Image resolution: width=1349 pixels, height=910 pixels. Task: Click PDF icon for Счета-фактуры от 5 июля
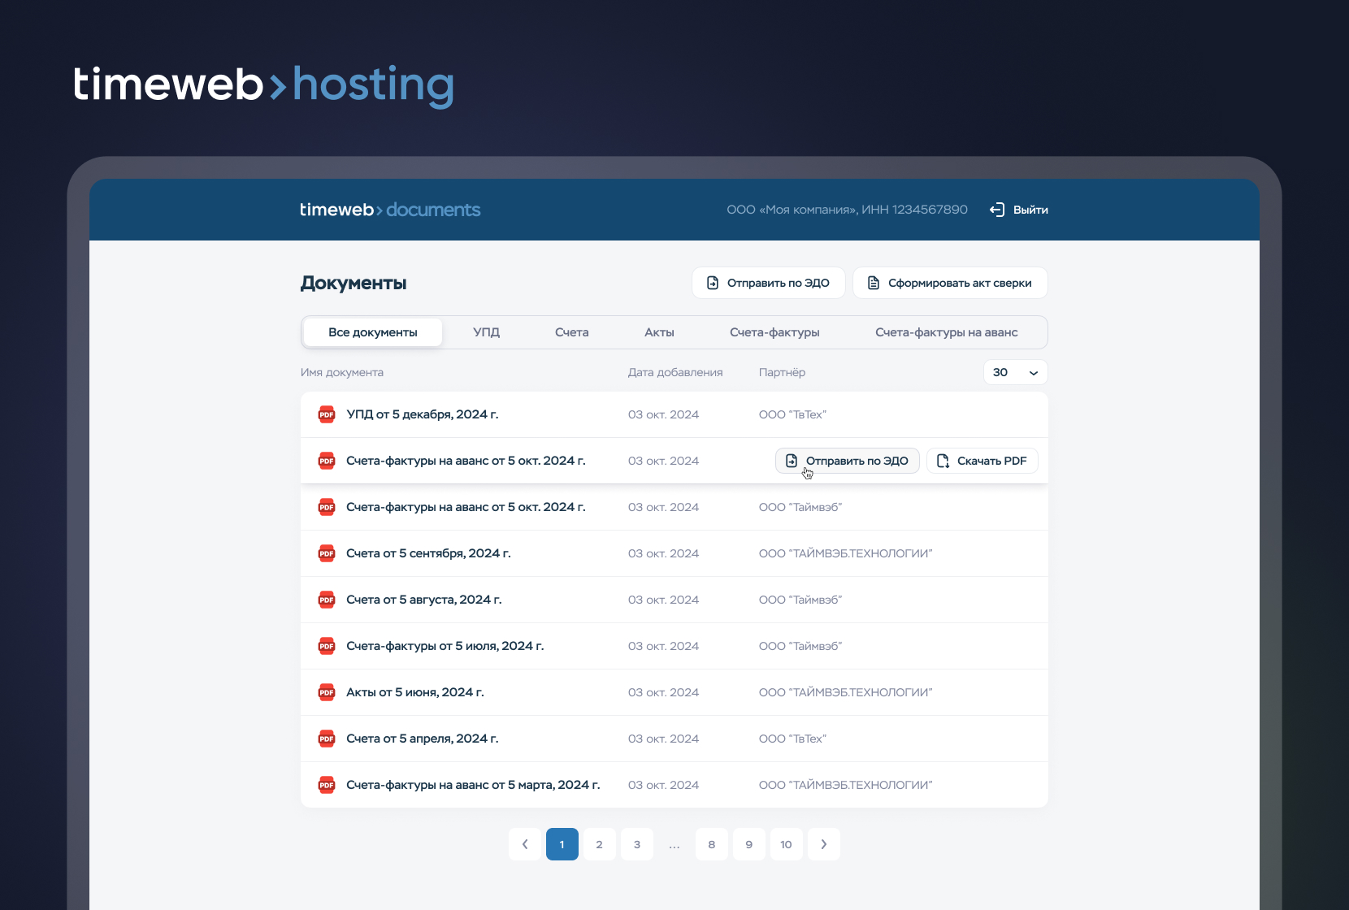[327, 646]
